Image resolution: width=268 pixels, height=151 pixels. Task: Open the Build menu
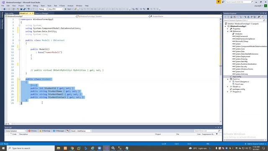pyautogui.click(x=28, y=5)
